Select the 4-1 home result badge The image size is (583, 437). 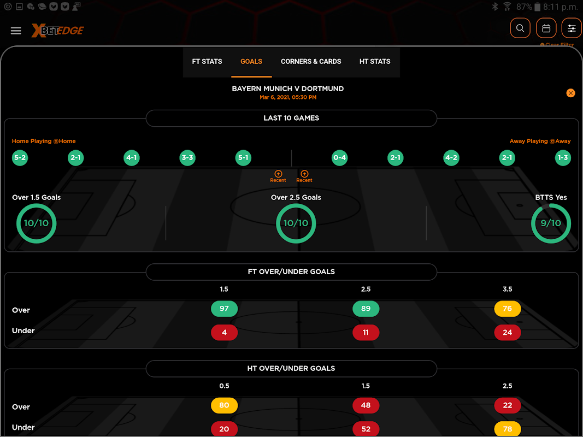pyautogui.click(x=132, y=157)
